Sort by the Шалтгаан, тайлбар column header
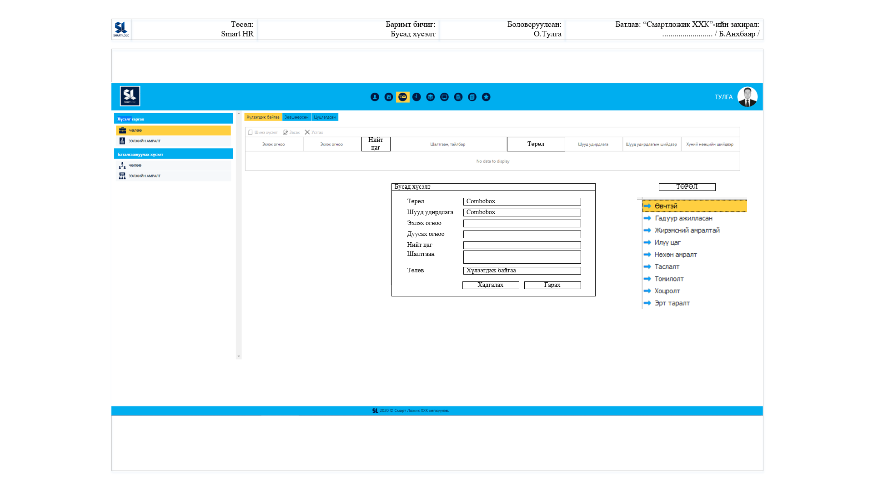The image size is (873, 491). pyautogui.click(x=448, y=144)
